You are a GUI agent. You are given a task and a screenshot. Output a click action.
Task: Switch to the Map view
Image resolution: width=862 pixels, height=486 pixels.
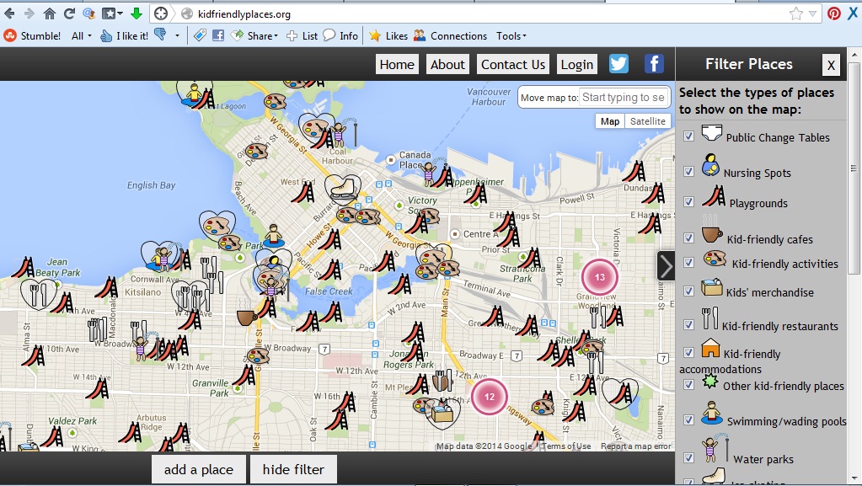pos(610,121)
